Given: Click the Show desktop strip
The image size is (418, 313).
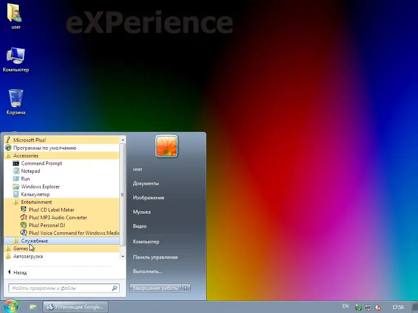Looking at the screenshot, I should point(415,307).
